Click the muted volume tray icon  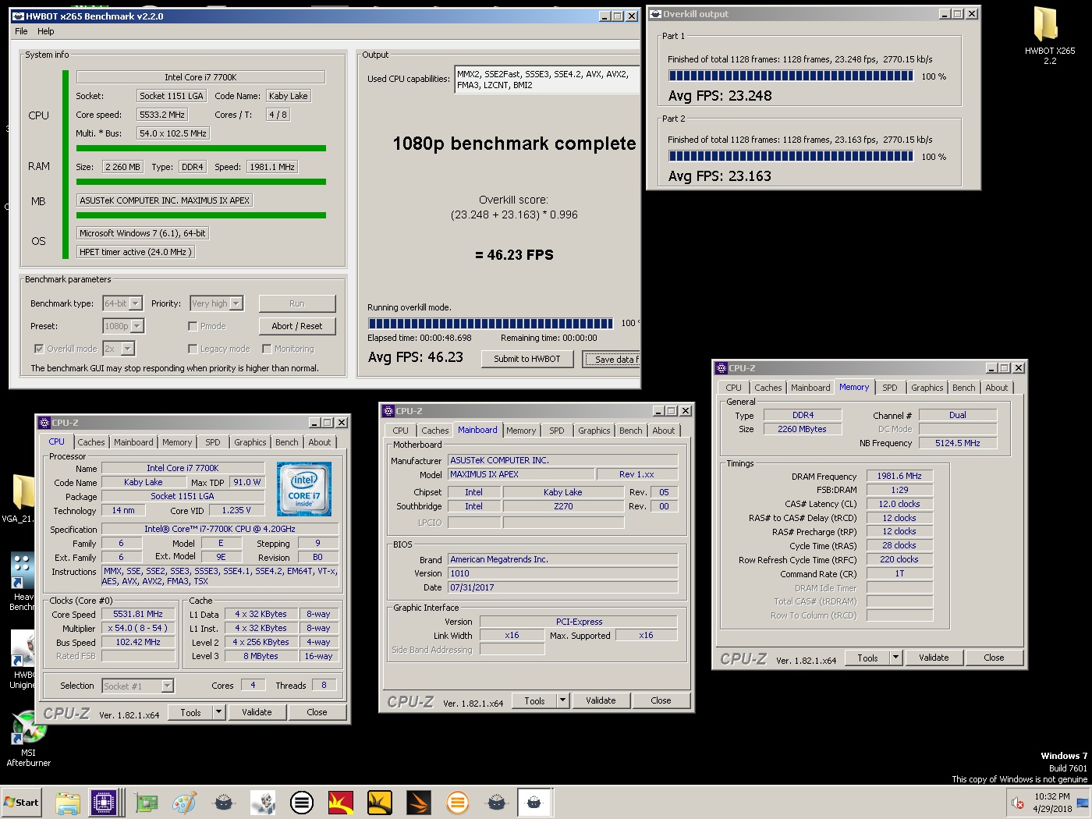click(1017, 803)
